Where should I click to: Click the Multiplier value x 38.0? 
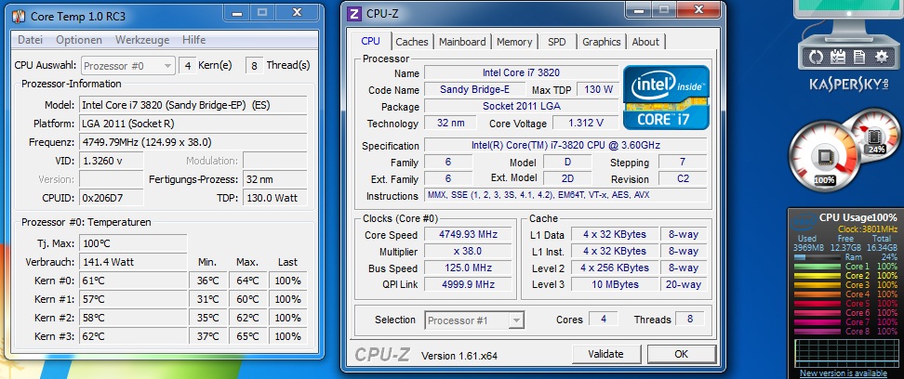point(468,251)
